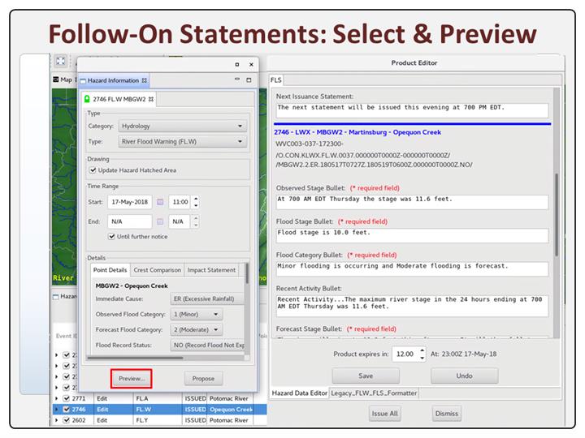This screenshot has width=585, height=438.
Task: Click Recent Activity Bullet text box
Action: coord(412,306)
